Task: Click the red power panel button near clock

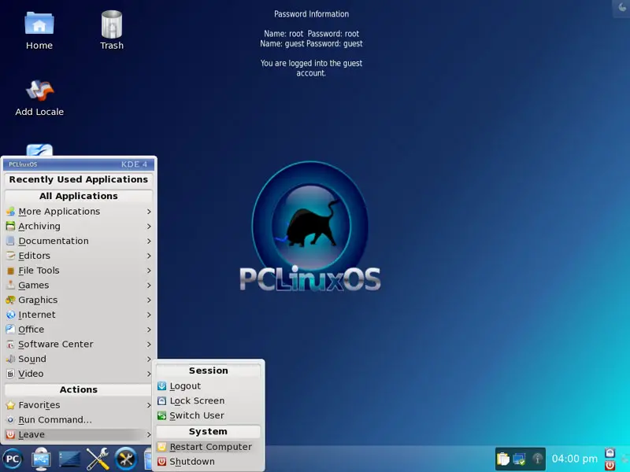Action: [x=610, y=465]
